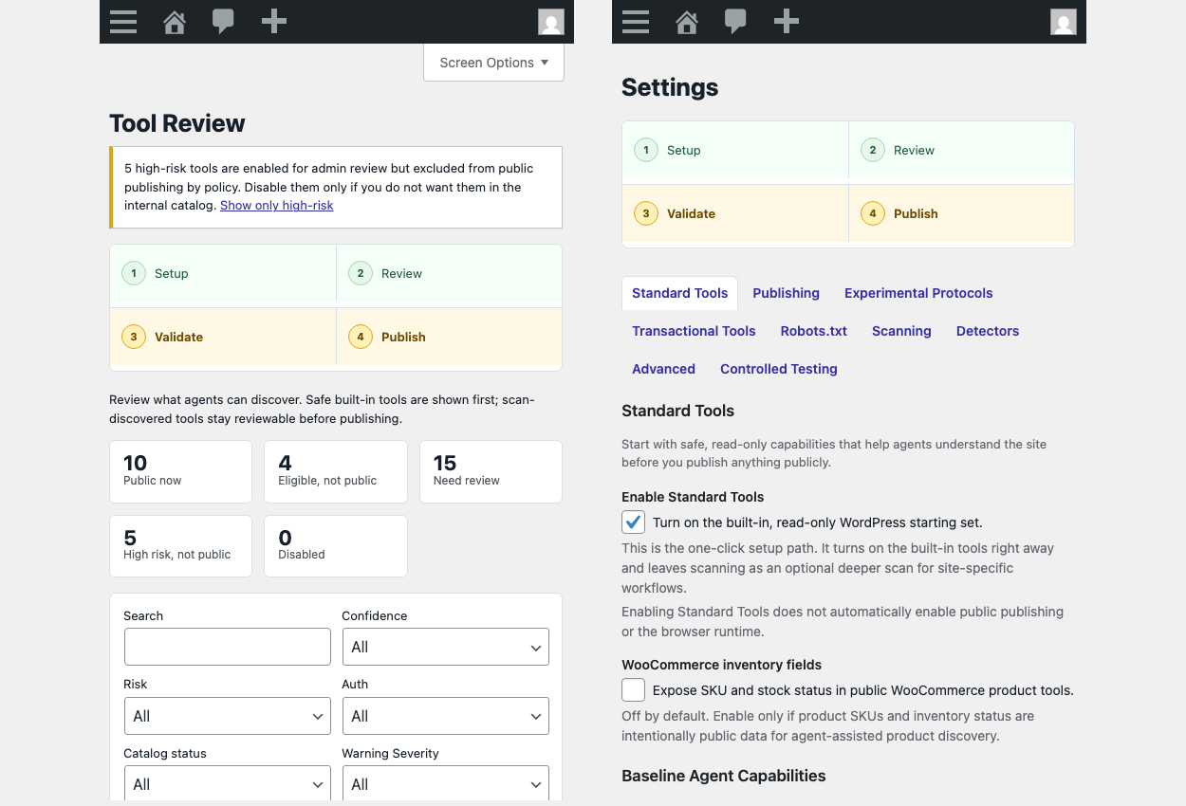Go to Review step in Settings
This screenshot has height=806, width=1186.
coord(961,150)
